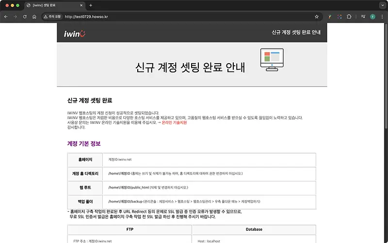Click the 계정 기본 정보 heading
Image resolution: width=388 pixels, height=243 pixels.
tap(84, 143)
